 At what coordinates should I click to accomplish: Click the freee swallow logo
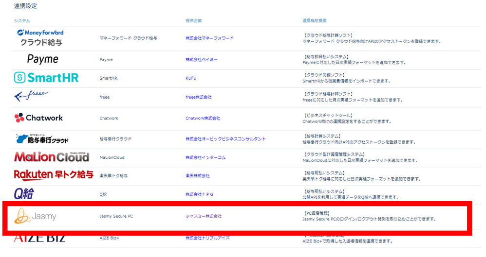(x=31, y=96)
